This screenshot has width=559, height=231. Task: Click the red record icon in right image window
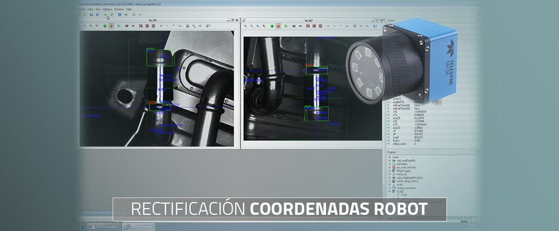coord(279,26)
